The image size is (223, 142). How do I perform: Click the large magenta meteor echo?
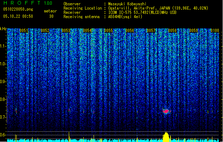[x=166, y=111]
